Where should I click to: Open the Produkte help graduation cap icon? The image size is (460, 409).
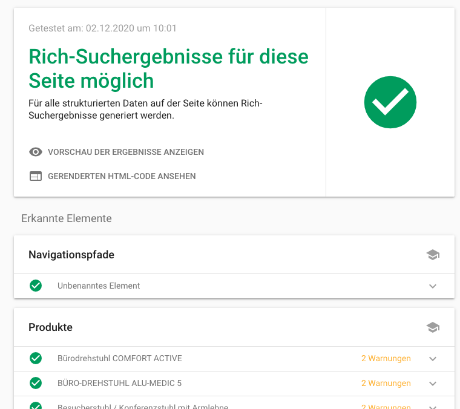point(433,327)
